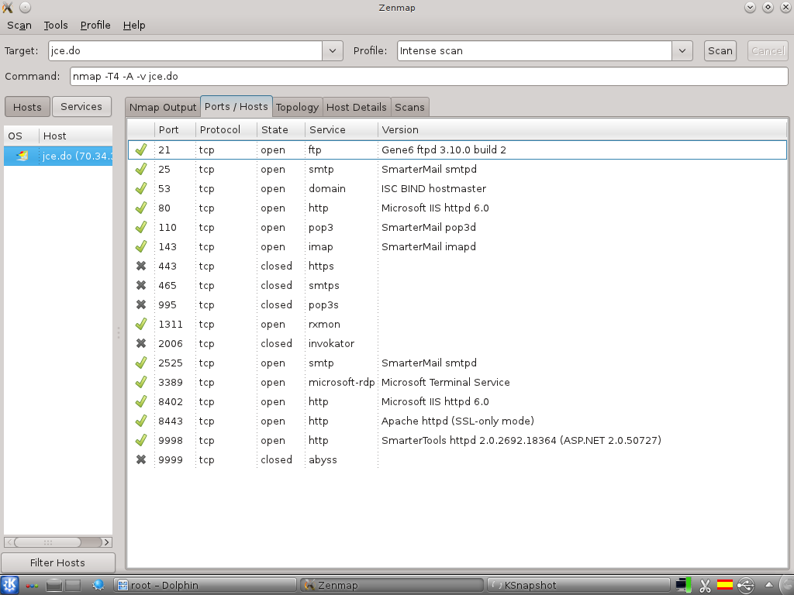The width and height of the screenshot is (794, 595).
Task: Click the device notifier tray icon
Action: point(746,586)
